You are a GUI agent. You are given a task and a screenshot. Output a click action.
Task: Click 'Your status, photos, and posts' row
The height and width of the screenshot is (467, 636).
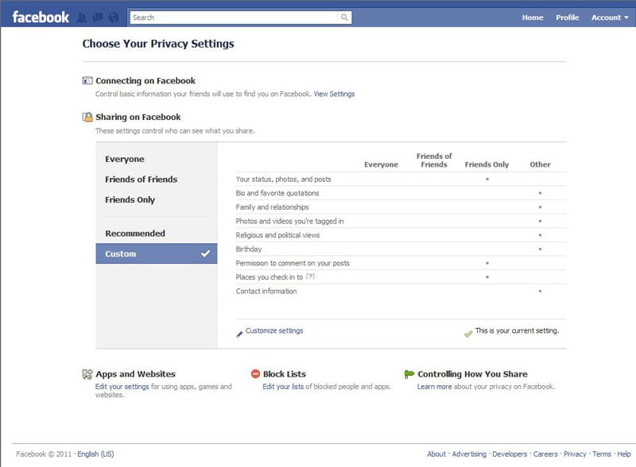click(x=401, y=179)
